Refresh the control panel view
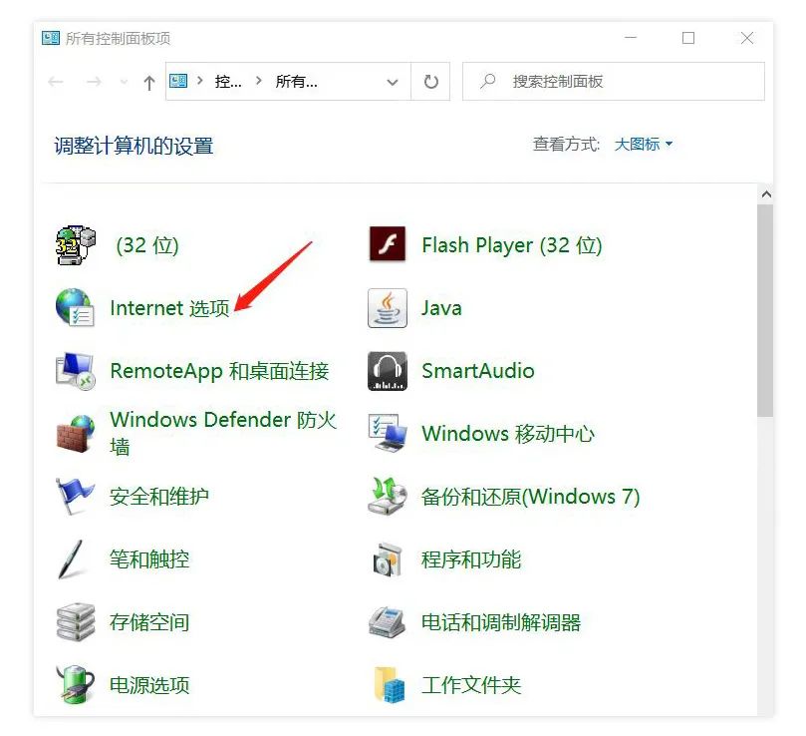This screenshot has width=806, height=736. 430,82
